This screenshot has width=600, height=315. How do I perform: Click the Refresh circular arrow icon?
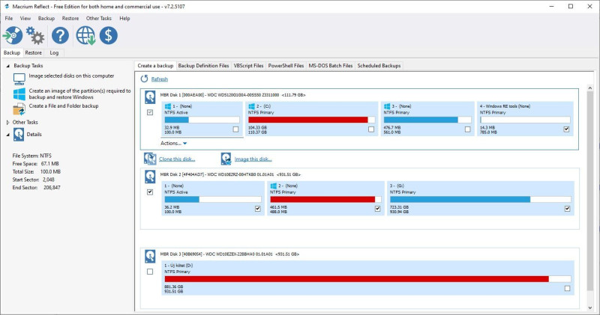[x=144, y=79]
